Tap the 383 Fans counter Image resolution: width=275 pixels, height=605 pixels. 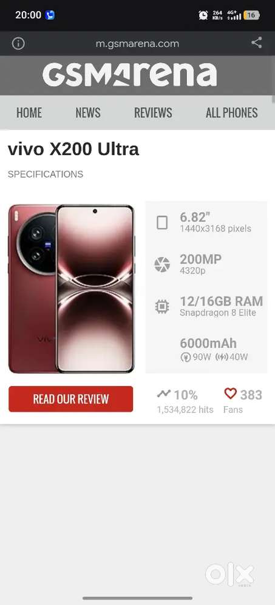coord(243,401)
